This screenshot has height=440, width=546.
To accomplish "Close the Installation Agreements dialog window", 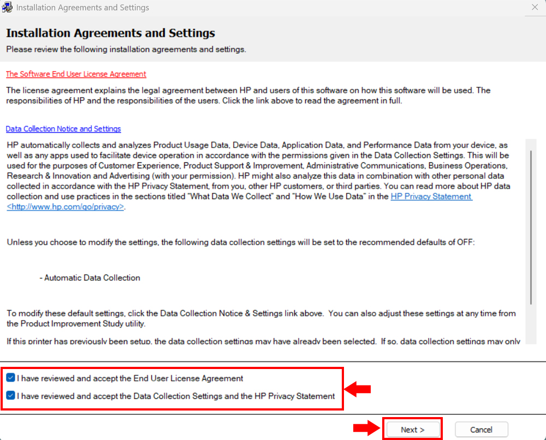I will pos(535,8).
